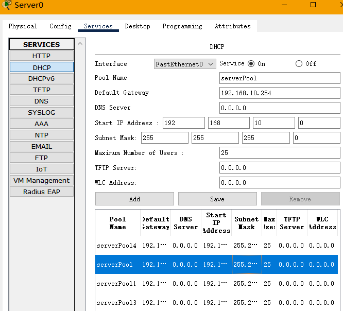Click the Default Gateway field

click(x=279, y=93)
